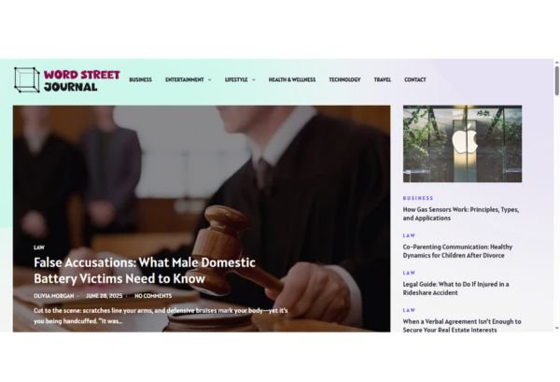Click the Business category tag in sidebar
Image resolution: width=560 pixels, height=382 pixels.
[x=418, y=198]
